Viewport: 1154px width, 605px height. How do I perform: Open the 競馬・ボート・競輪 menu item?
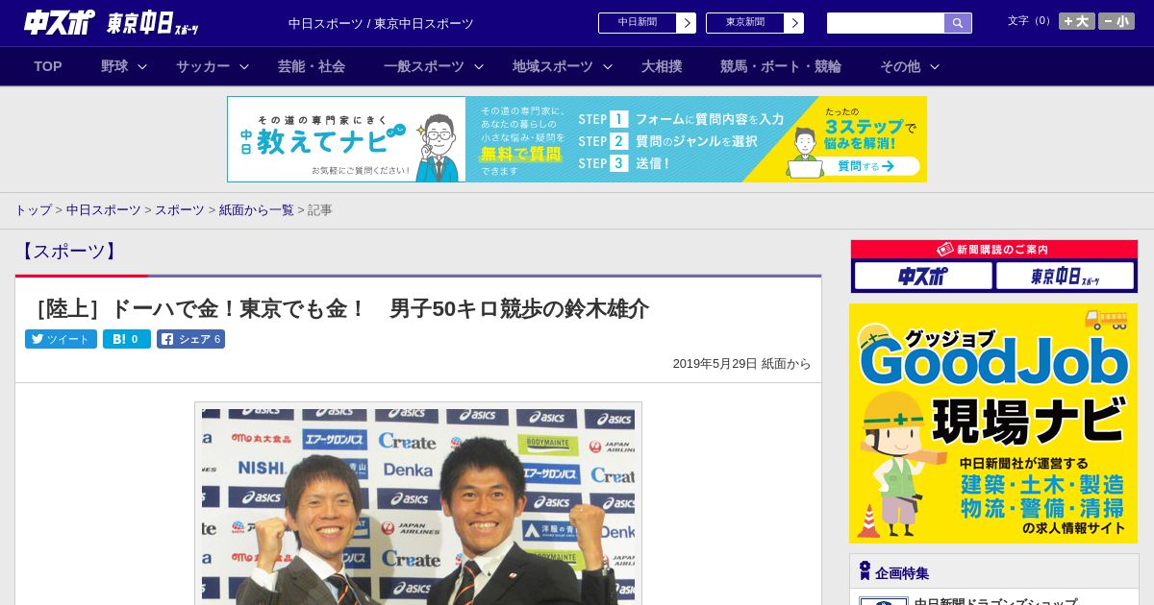point(781,66)
